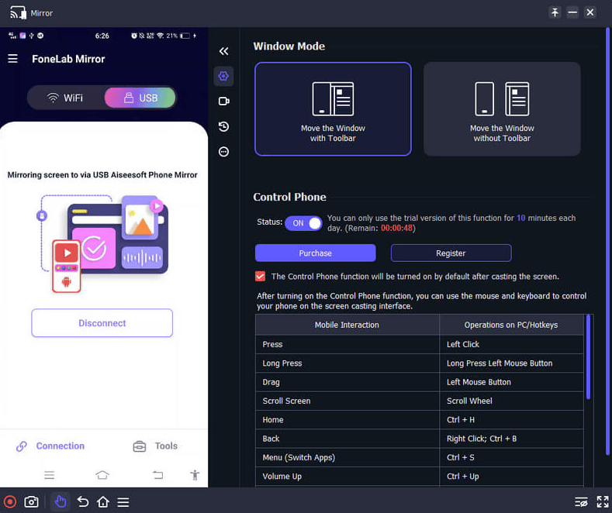Tap the phone's home navigation icon
Screen dimensions: 612x513
[102, 475]
